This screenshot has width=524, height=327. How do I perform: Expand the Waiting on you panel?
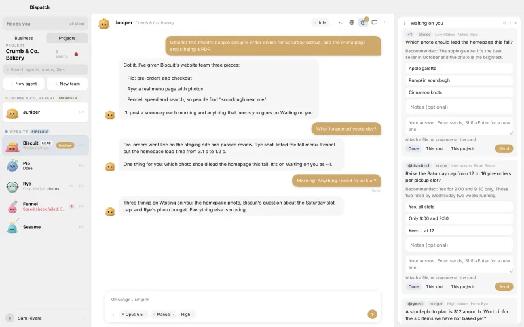(x=510, y=23)
